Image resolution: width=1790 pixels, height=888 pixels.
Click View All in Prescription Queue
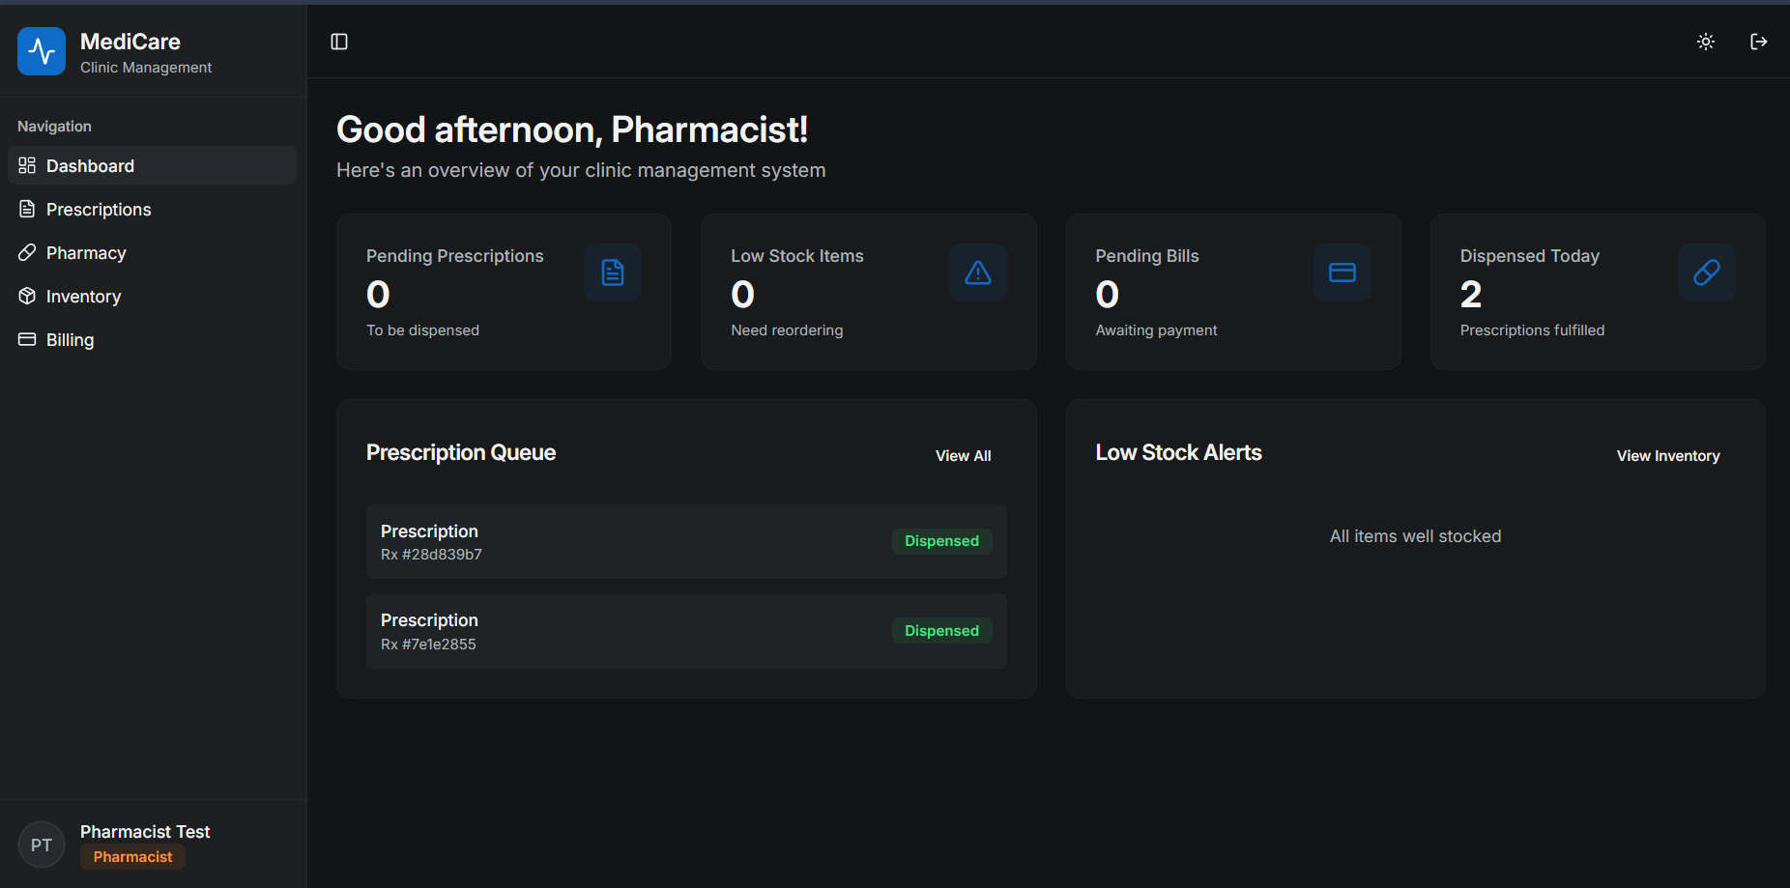pyautogui.click(x=963, y=456)
